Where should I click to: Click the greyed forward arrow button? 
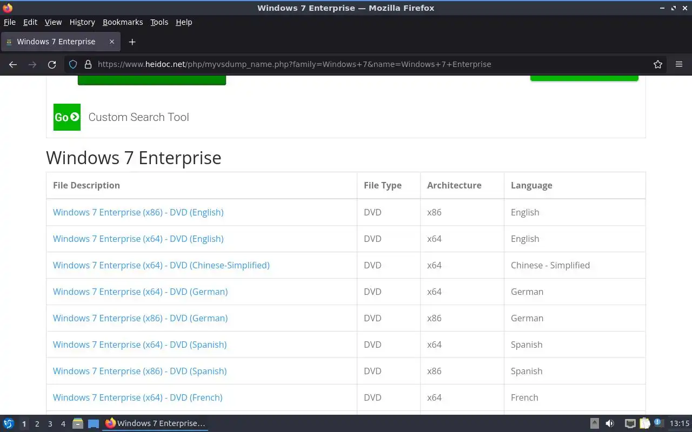[32, 64]
